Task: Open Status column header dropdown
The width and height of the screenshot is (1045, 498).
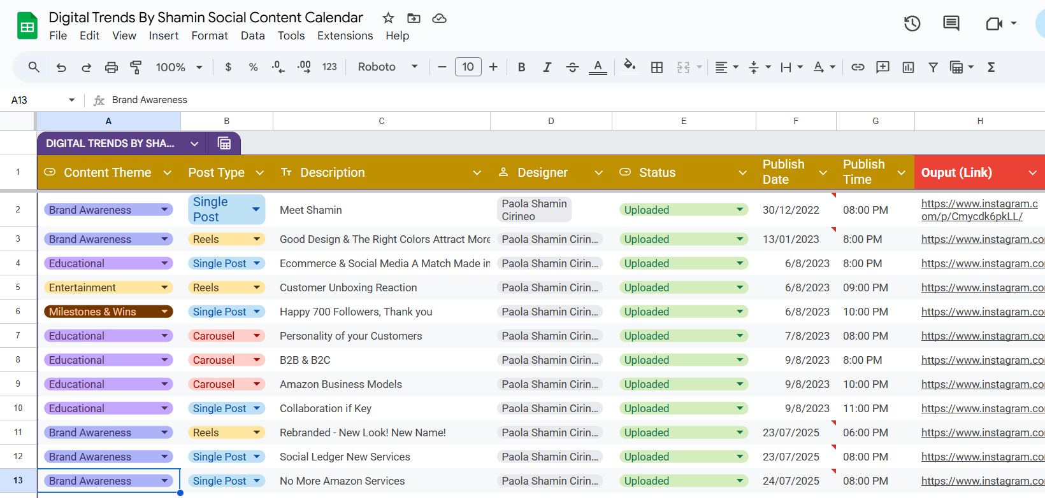Action: [x=742, y=172]
